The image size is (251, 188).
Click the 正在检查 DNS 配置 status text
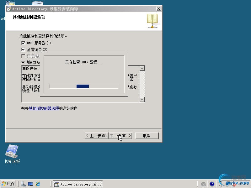point(83,62)
